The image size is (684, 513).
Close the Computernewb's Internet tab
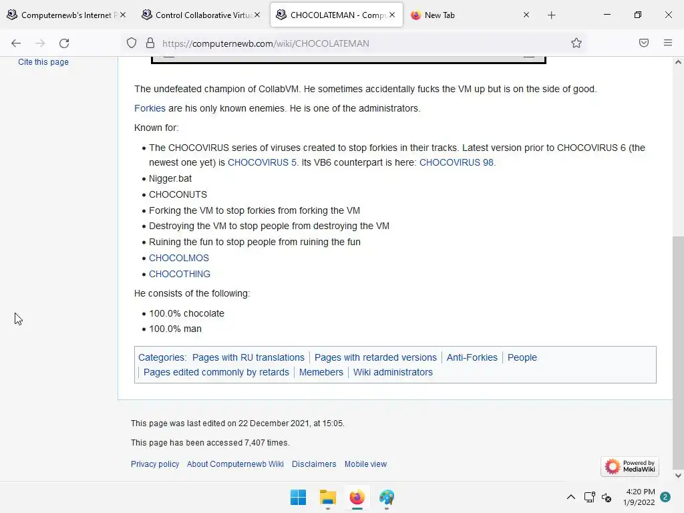click(x=123, y=15)
